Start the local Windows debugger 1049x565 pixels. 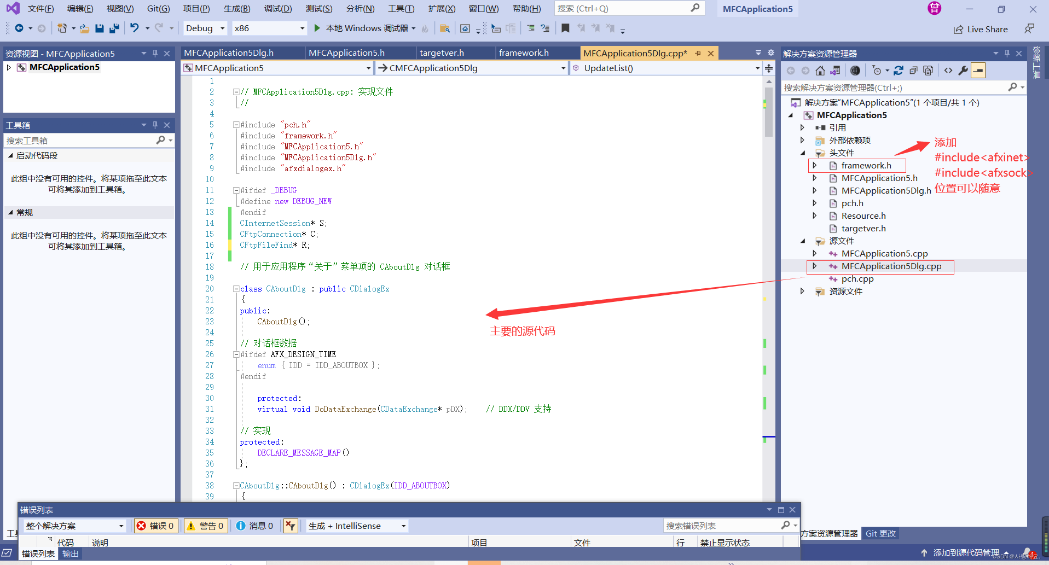pos(366,28)
